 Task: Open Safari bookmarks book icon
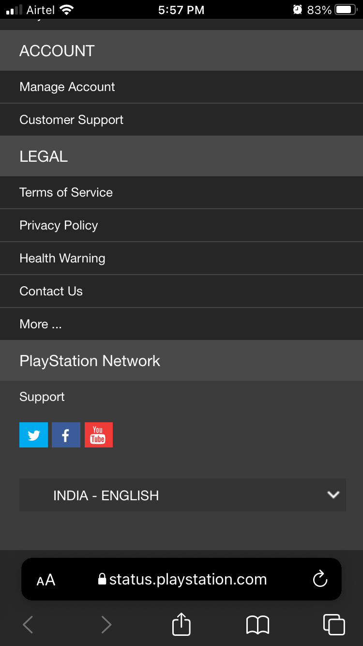click(257, 624)
